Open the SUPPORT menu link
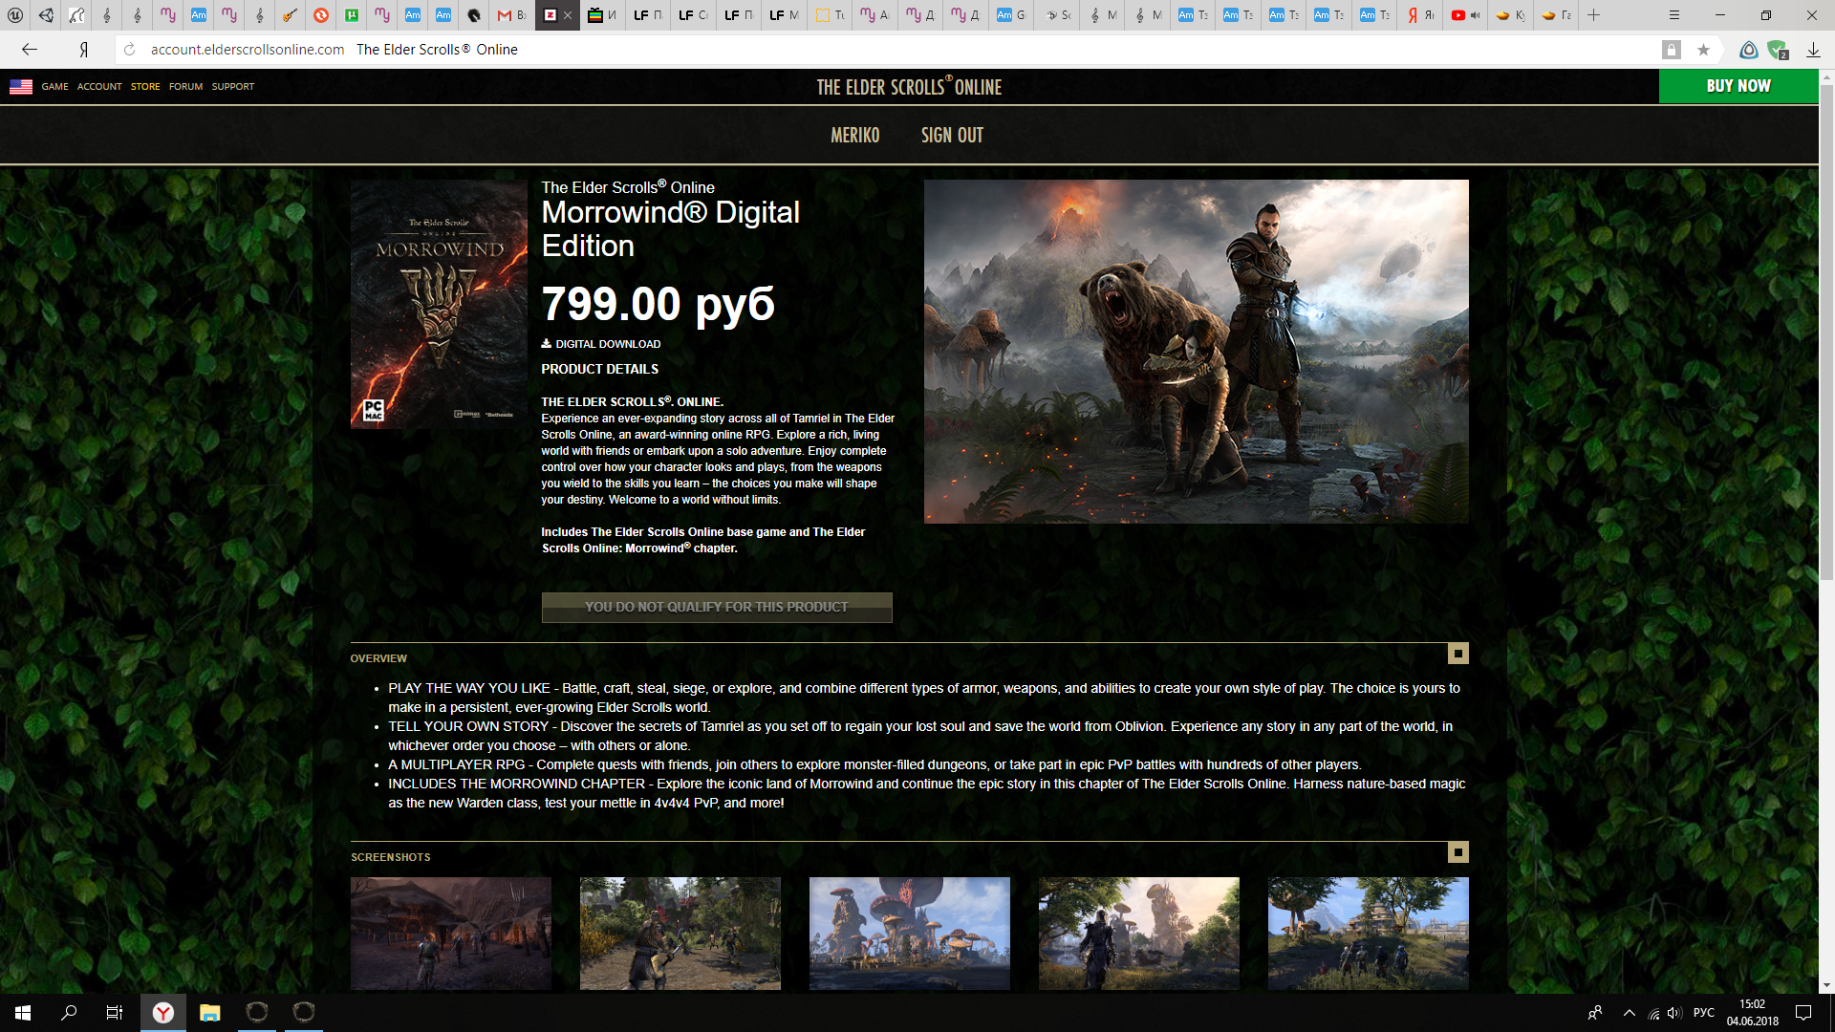This screenshot has height=1032, width=1835. pyautogui.click(x=232, y=87)
